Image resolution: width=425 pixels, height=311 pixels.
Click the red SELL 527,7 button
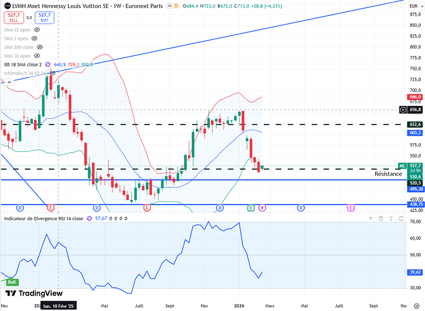click(14, 17)
